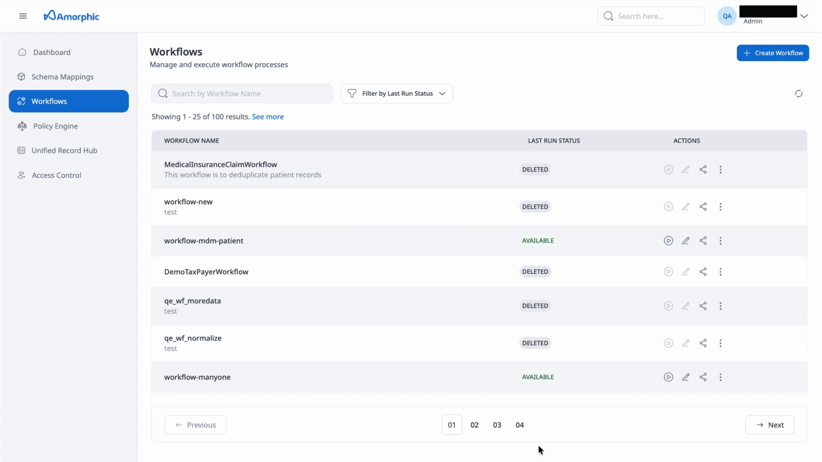The image size is (822, 462).
Task: Open the hamburger navigation menu
Action: click(x=23, y=16)
